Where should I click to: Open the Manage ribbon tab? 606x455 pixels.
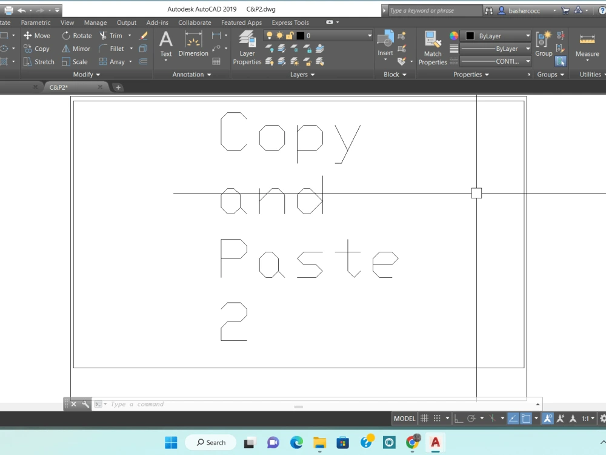click(x=95, y=22)
